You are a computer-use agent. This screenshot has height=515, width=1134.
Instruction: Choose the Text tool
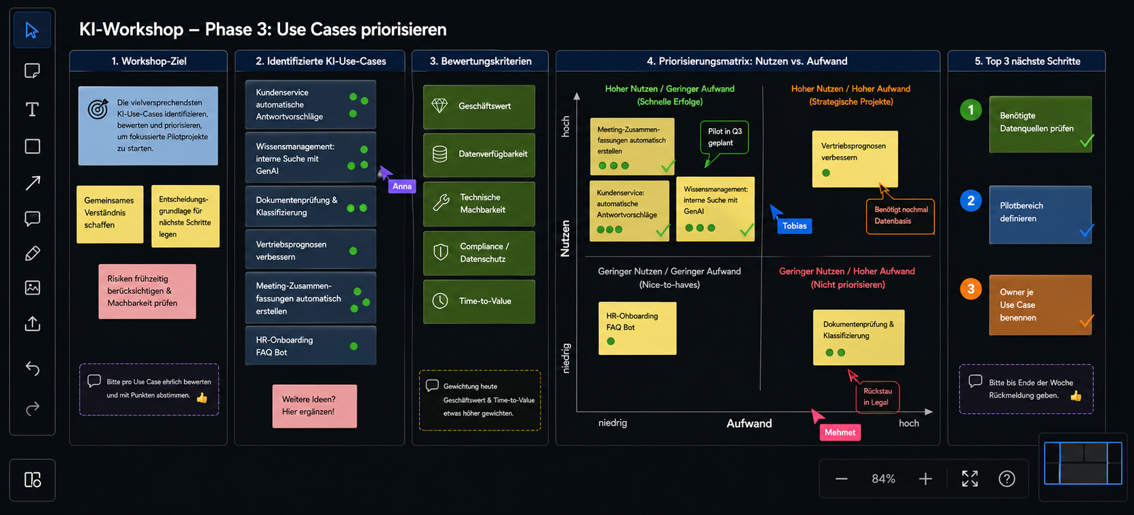pyautogui.click(x=32, y=110)
